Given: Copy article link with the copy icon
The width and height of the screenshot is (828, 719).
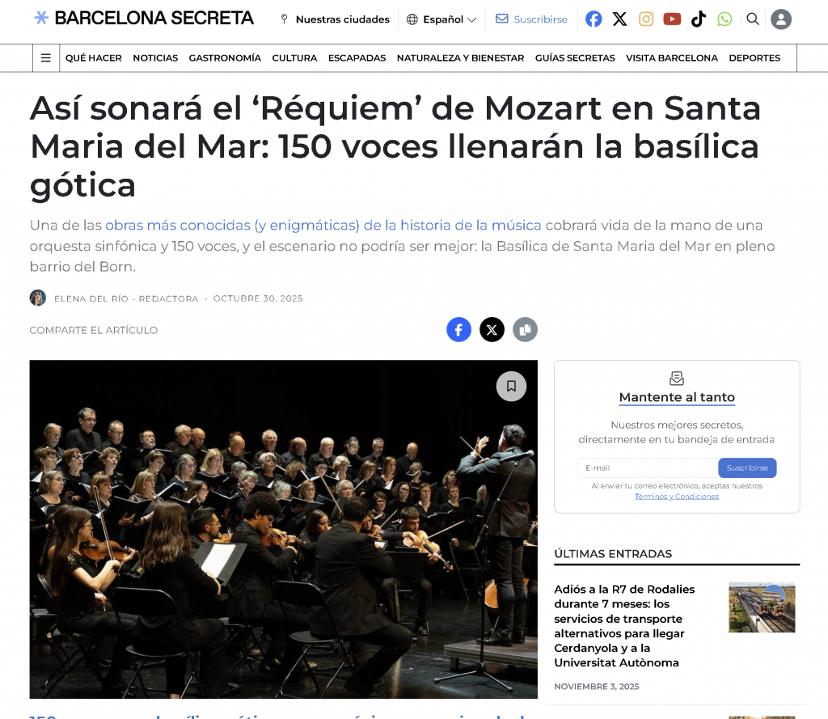Looking at the screenshot, I should coord(525,330).
